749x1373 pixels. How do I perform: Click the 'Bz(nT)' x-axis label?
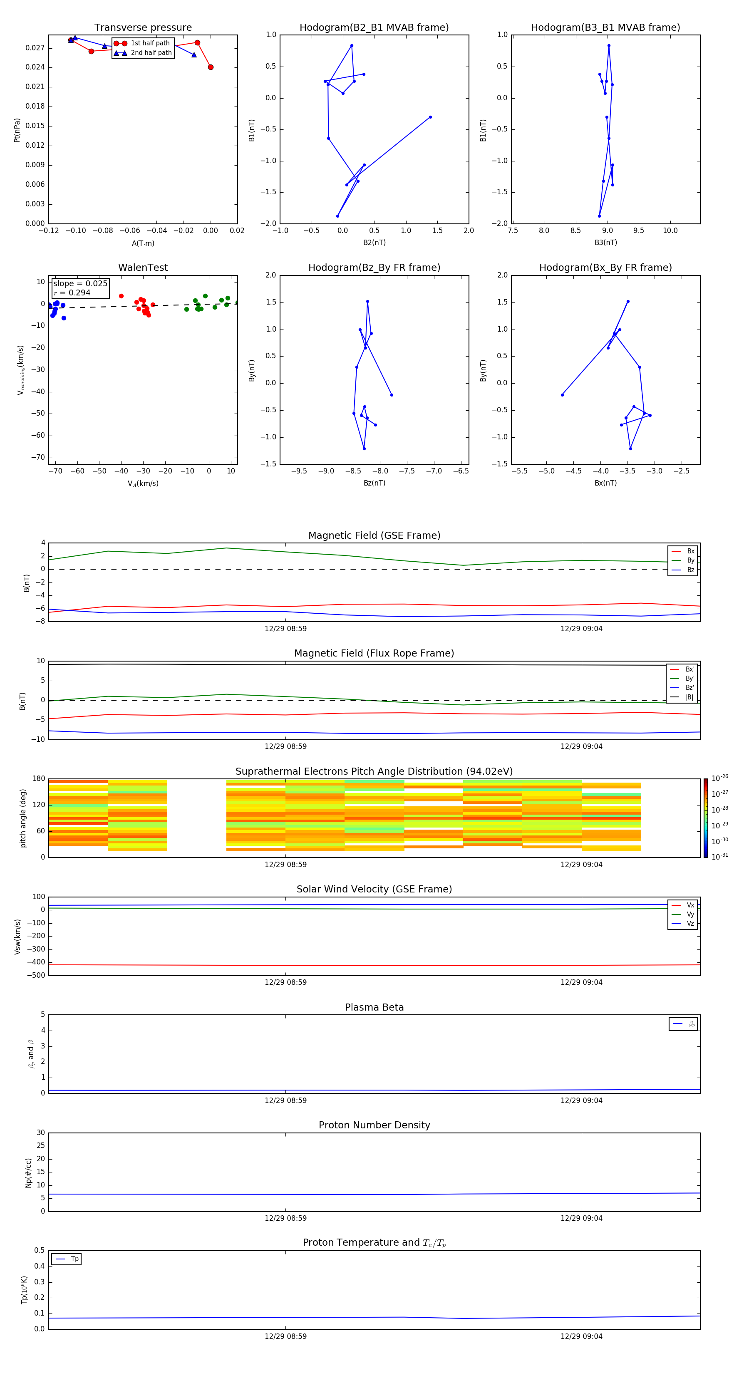pos(374,483)
